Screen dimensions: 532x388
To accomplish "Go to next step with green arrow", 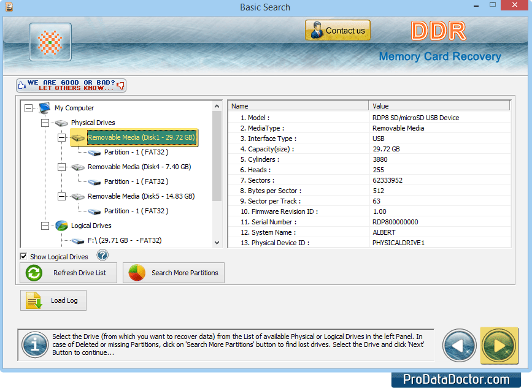I will 499,346.
